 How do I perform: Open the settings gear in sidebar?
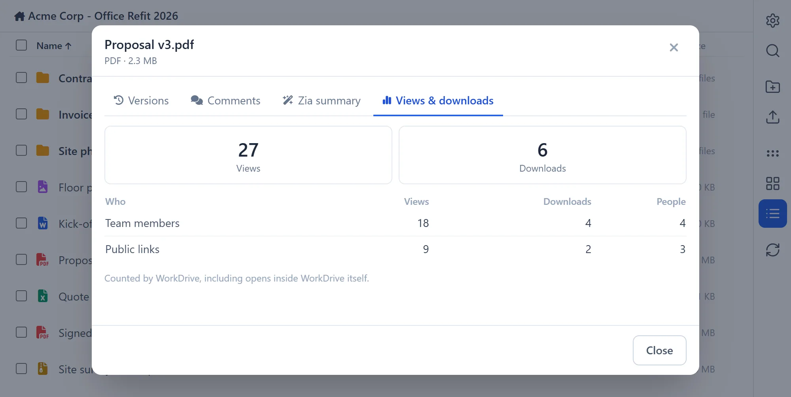(x=772, y=21)
